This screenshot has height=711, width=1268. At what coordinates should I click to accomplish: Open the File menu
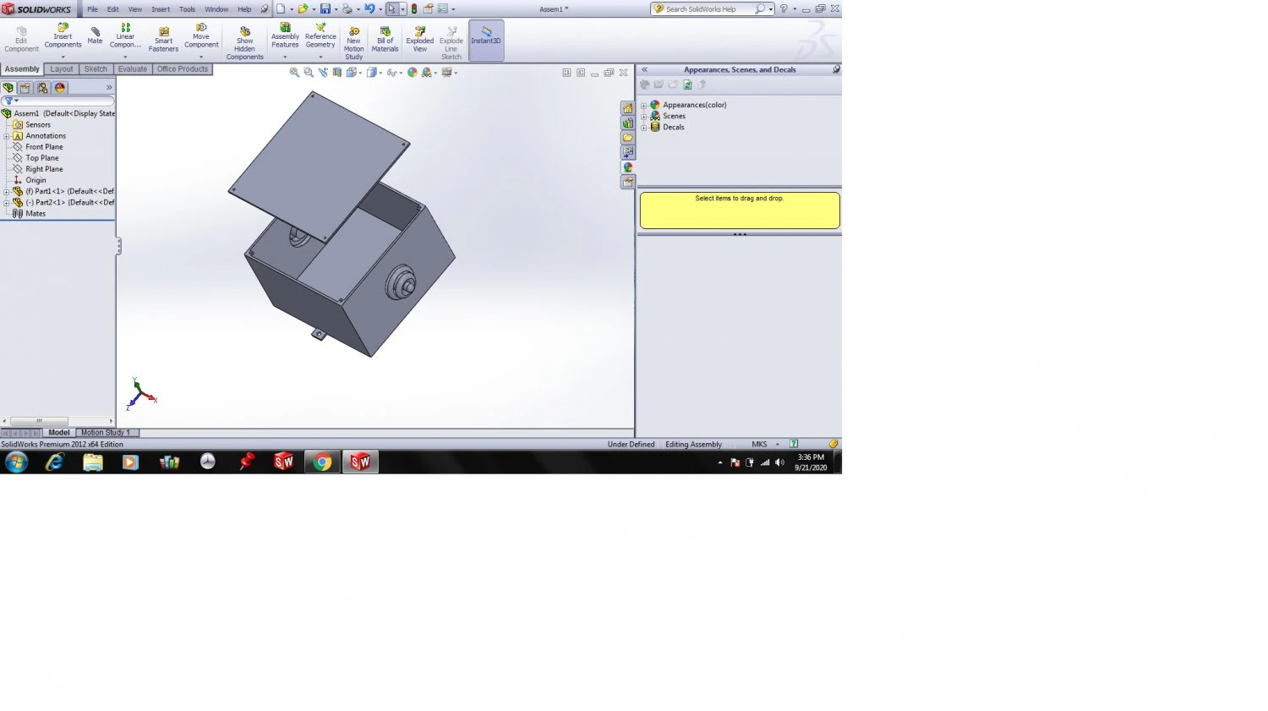click(93, 9)
